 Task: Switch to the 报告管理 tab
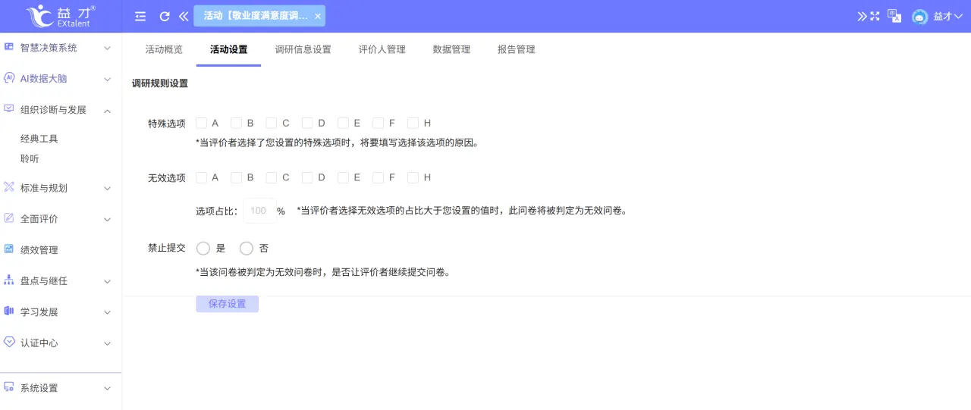click(517, 49)
